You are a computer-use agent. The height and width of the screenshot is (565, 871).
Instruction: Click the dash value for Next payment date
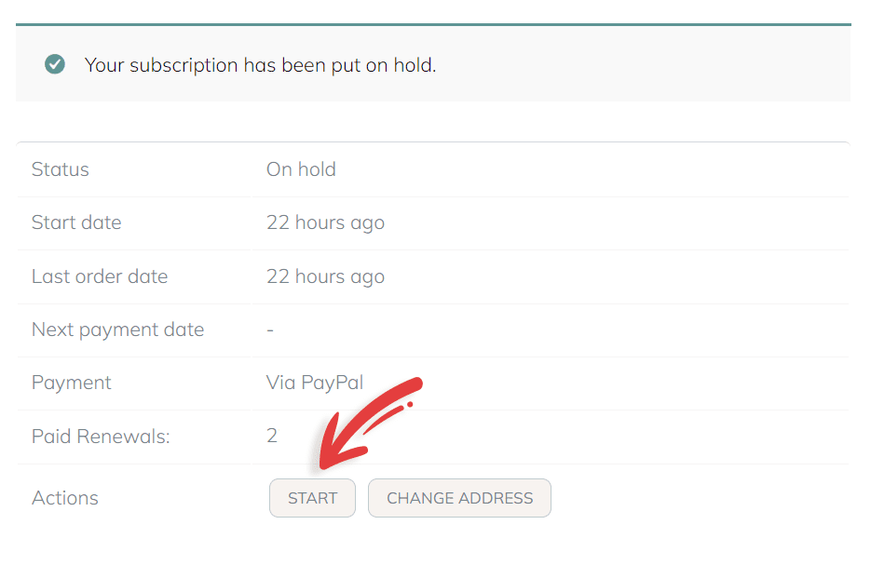pyautogui.click(x=270, y=330)
